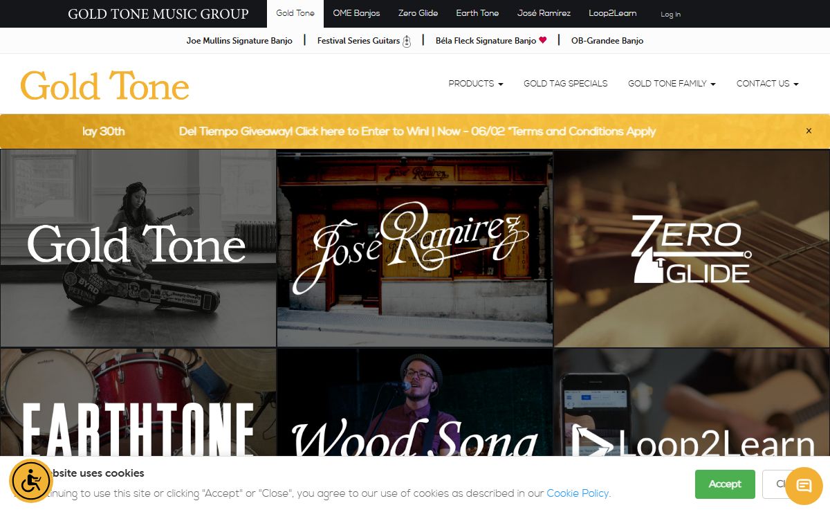This screenshot has height=512, width=830.
Task: Click the Gold Tone Music Group header title
Action: pyautogui.click(x=158, y=14)
